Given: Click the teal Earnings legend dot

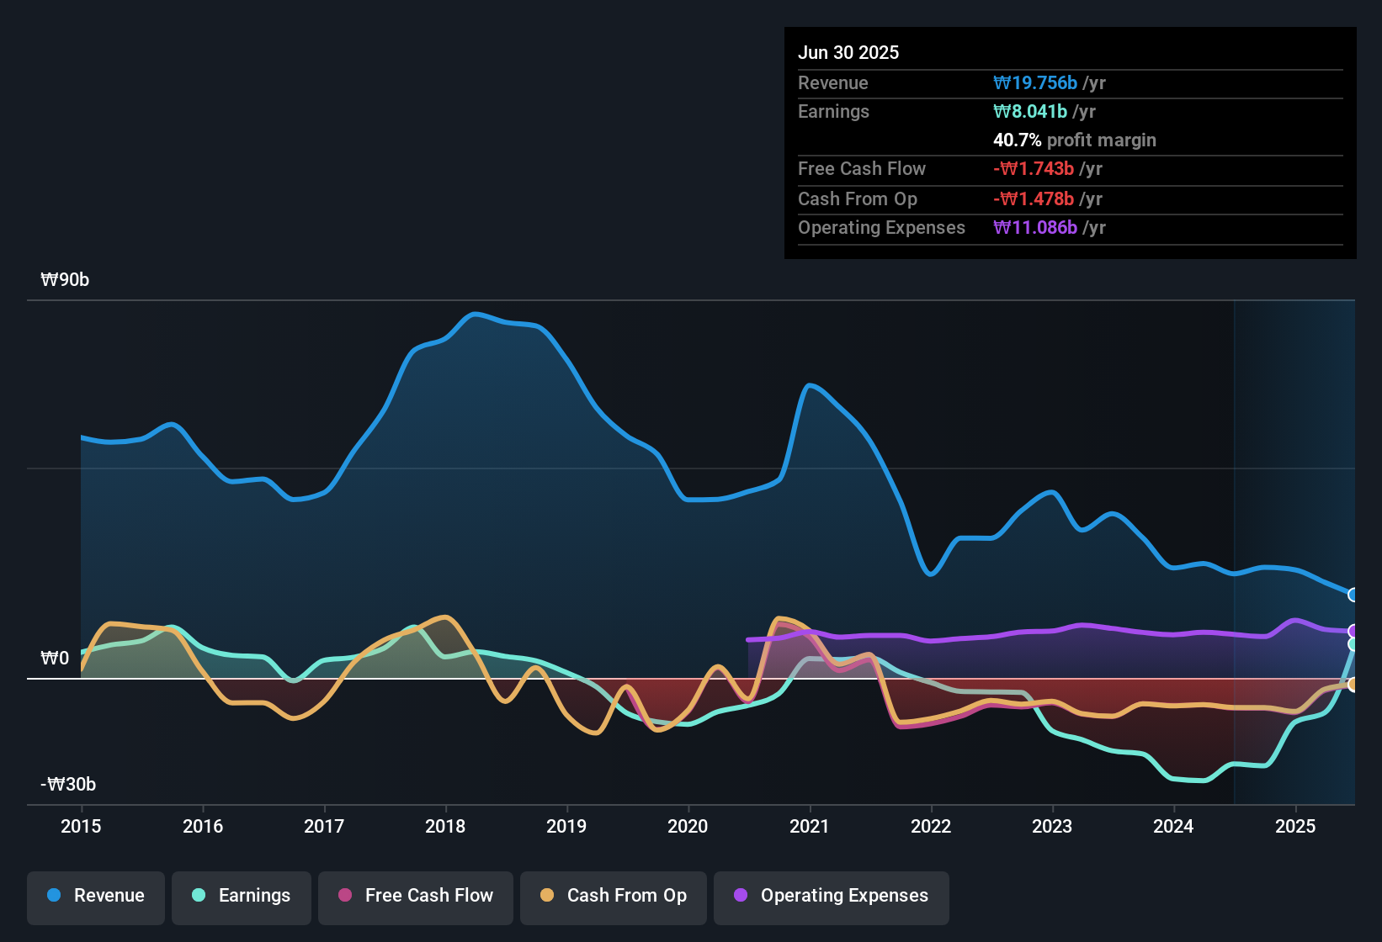Looking at the screenshot, I should tap(199, 895).
